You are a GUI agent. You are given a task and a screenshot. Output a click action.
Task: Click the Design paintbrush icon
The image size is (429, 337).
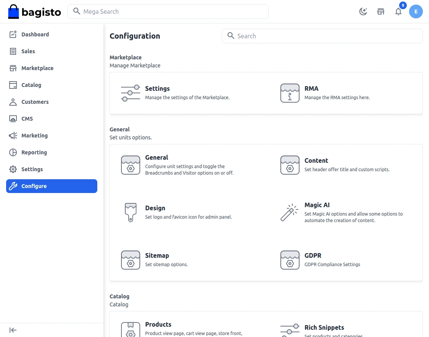pos(130,212)
